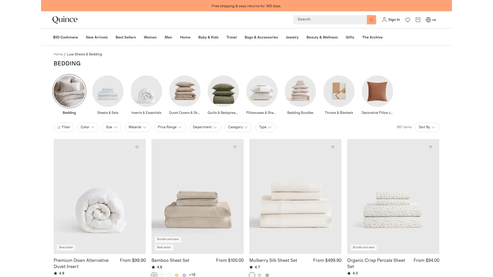Favorite the Organic Crisp Percale Sheet Set
The height and width of the screenshot is (277, 493).
click(x=431, y=147)
